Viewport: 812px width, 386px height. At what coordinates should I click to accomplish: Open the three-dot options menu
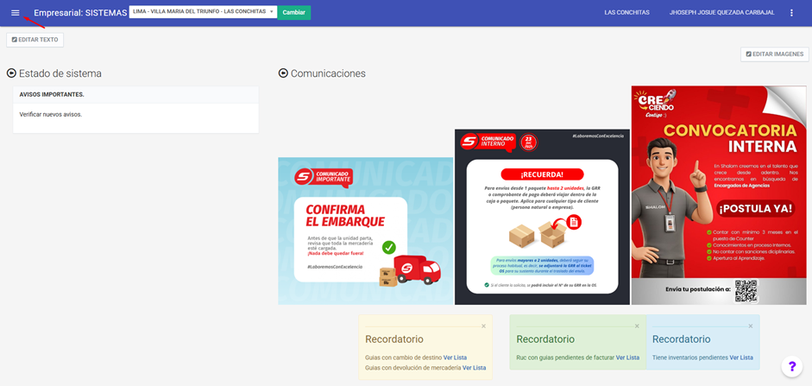[x=791, y=13]
